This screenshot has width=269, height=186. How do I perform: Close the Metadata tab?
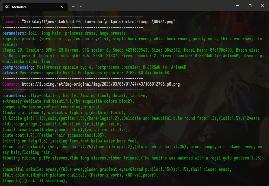[x=62, y=7]
